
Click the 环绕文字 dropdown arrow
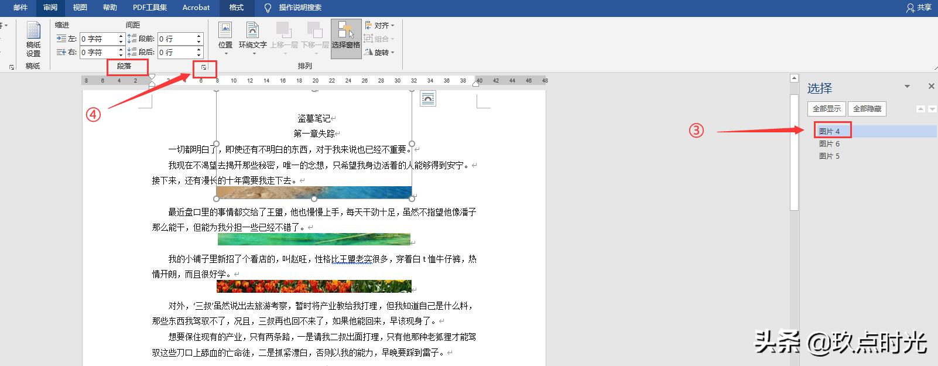pyautogui.click(x=254, y=53)
